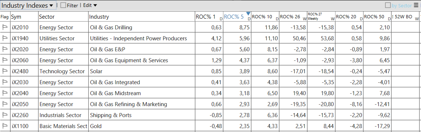Click the ROC% 5 sort arrow
This screenshot has height=132, width=421.
point(248,14)
